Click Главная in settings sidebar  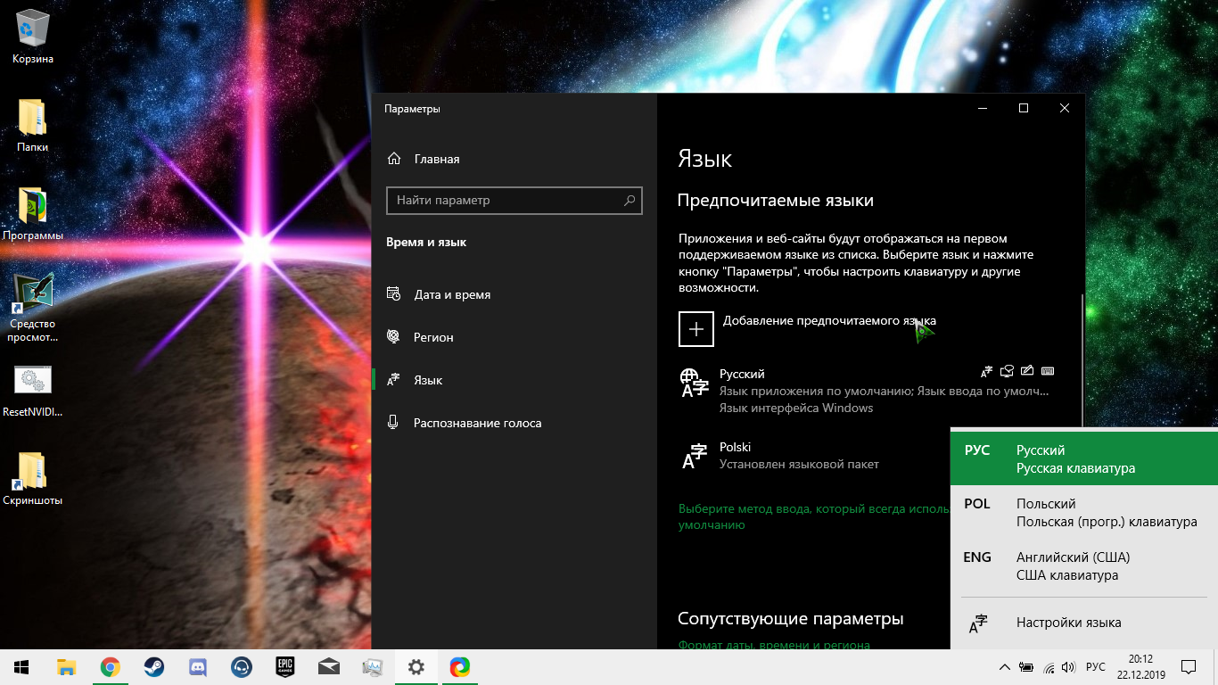514,159
